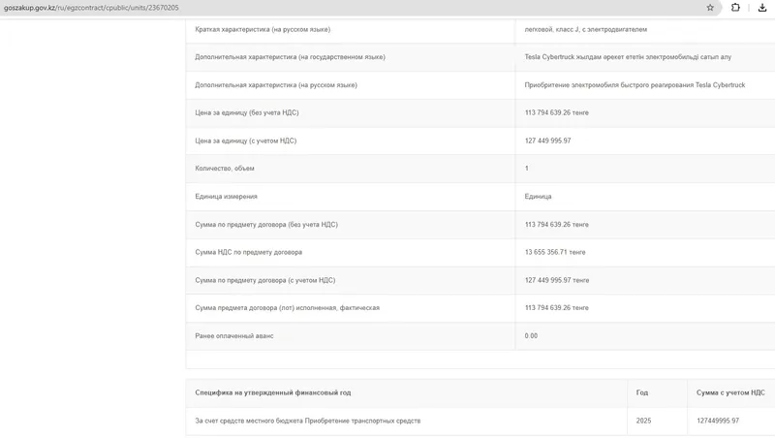Click the local budget transport purchase row
This screenshot has width=775, height=438.
308,421
